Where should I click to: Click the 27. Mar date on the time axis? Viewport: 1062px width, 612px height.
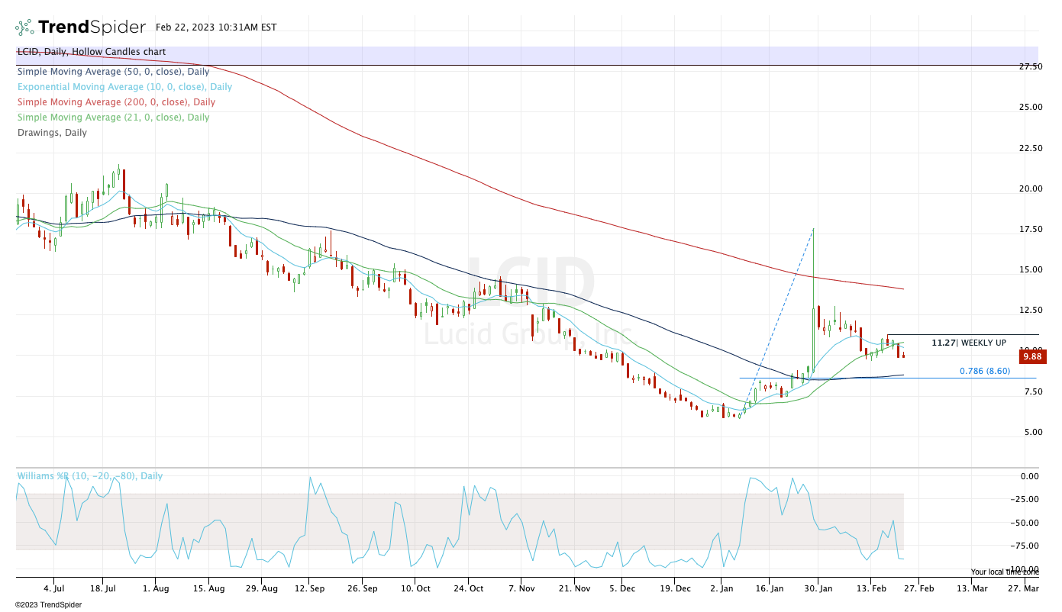(x=1022, y=589)
